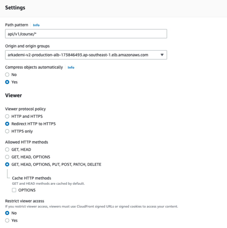This screenshot has width=227, height=228.
Task: Click the Path pattern input field
Action: 86,34
